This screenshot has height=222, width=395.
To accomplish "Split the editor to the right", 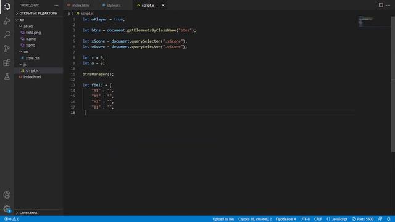I will 381,5.
